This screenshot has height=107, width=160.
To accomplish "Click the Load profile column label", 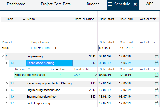I will tap(82, 69).
